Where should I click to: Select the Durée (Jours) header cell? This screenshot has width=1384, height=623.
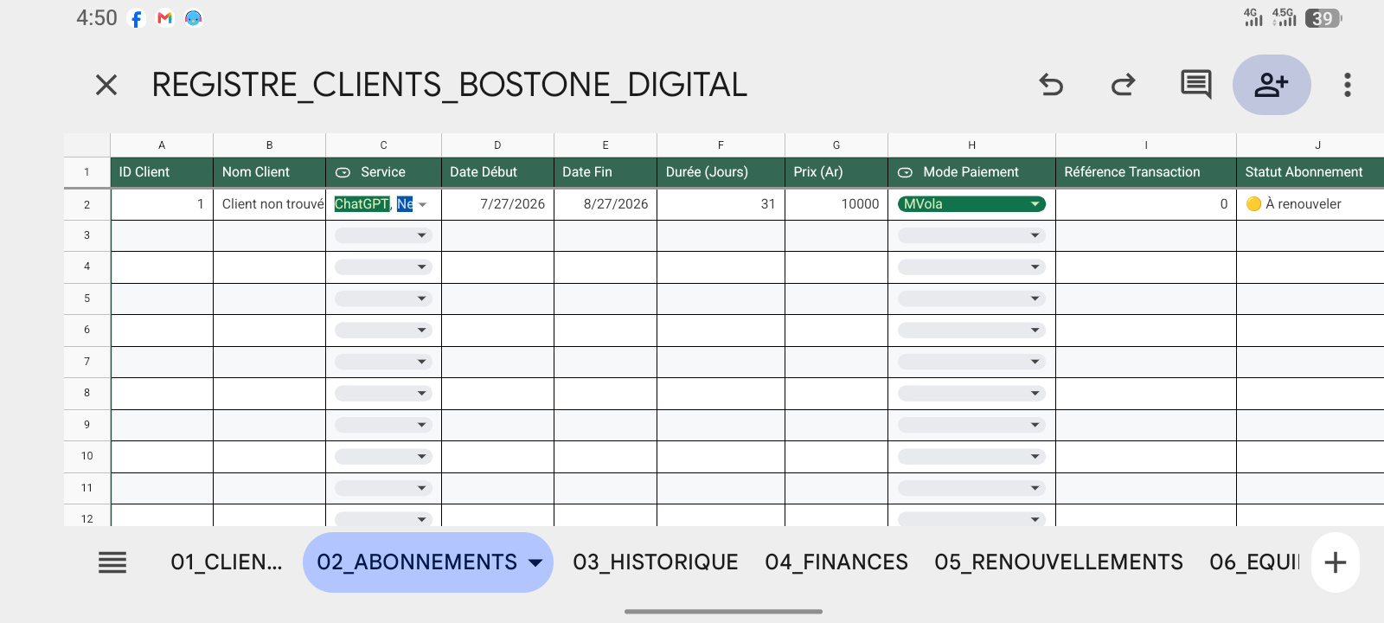pos(721,172)
